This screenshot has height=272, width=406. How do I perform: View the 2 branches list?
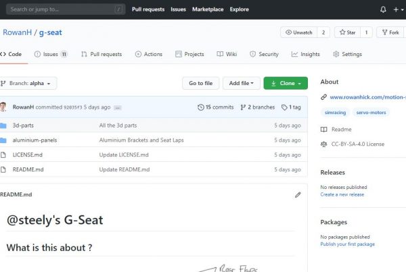pyautogui.click(x=258, y=107)
